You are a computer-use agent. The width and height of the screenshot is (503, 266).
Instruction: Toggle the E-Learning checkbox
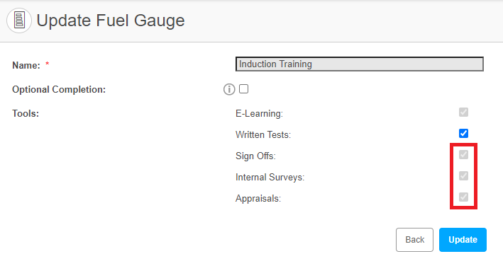pyautogui.click(x=463, y=112)
